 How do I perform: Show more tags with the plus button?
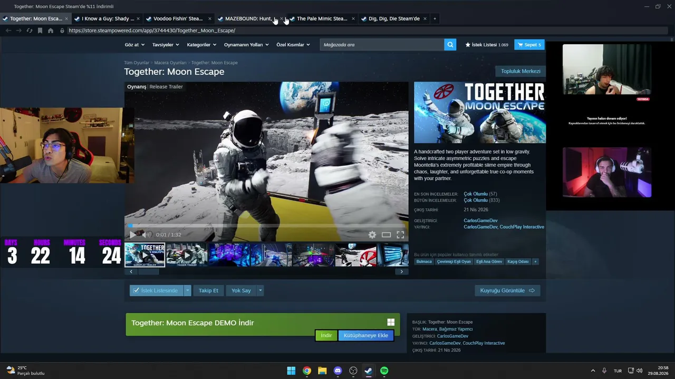pos(535,262)
